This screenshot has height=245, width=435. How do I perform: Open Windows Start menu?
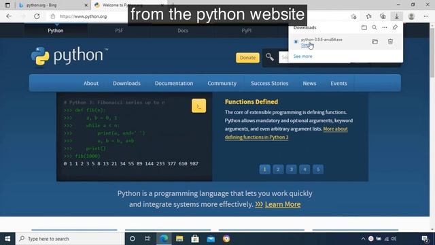point(7,239)
